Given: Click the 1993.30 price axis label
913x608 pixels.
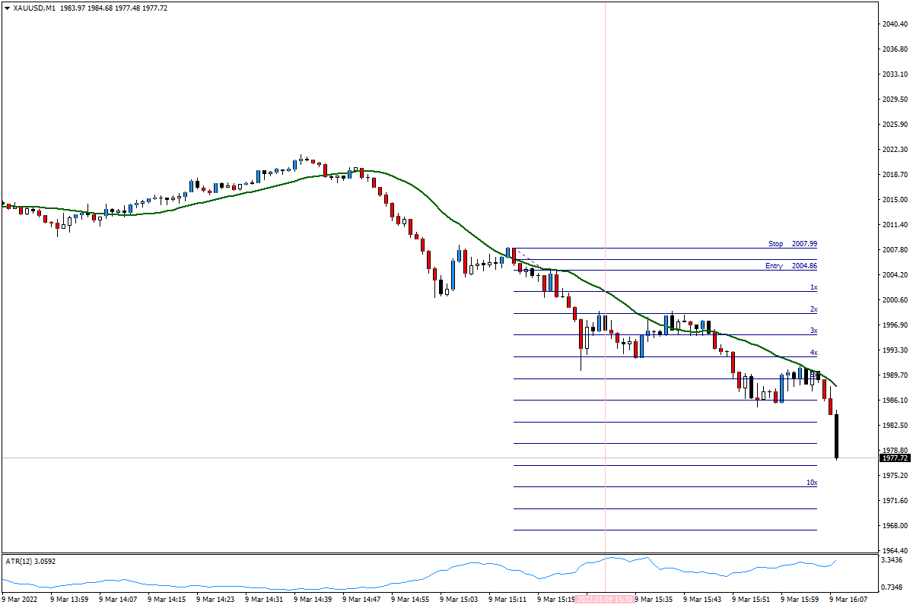Looking at the screenshot, I should pyautogui.click(x=896, y=350).
